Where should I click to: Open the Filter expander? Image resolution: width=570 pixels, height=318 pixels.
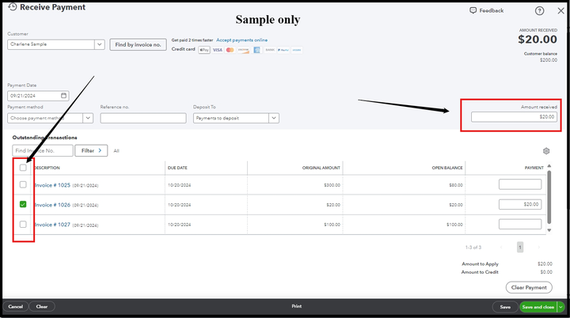91,150
